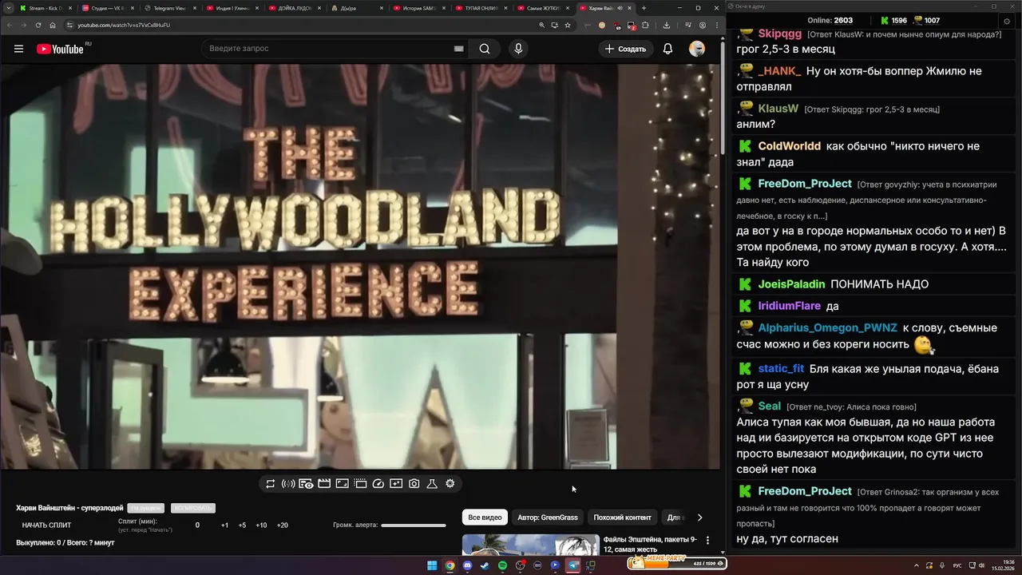This screenshot has height=575, width=1022.
Task: Open Telegram from the taskbar
Action: (572, 565)
